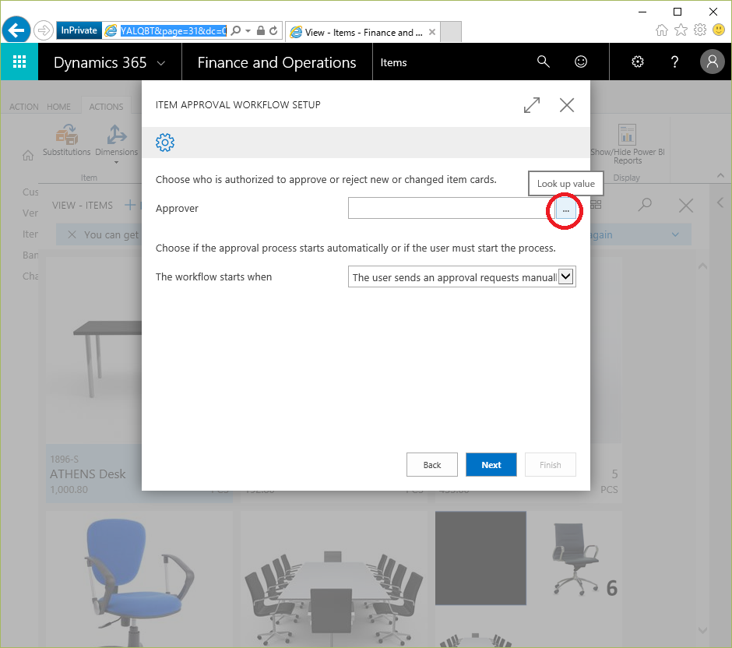The width and height of the screenshot is (732, 648).
Task: Click the Approver text field
Action: pos(450,209)
